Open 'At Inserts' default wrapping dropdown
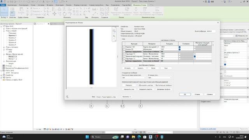The width and height of the screenshot is (249, 140). [134, 78]
